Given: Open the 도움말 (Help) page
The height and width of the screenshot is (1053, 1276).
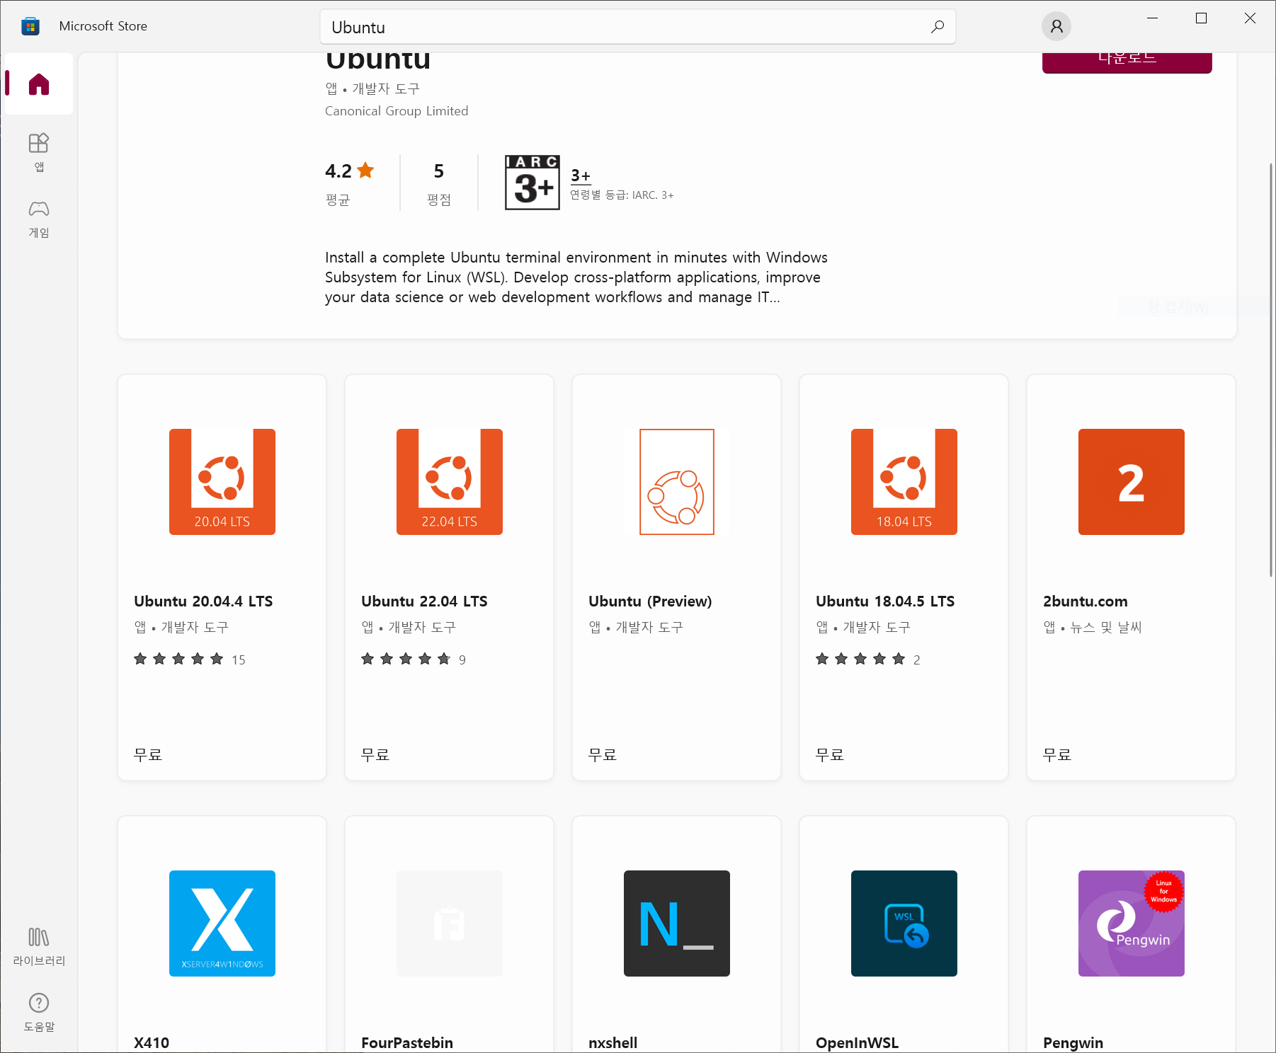Looking at the screenshot, I should pyautogui.click(x=39, y=1012).
